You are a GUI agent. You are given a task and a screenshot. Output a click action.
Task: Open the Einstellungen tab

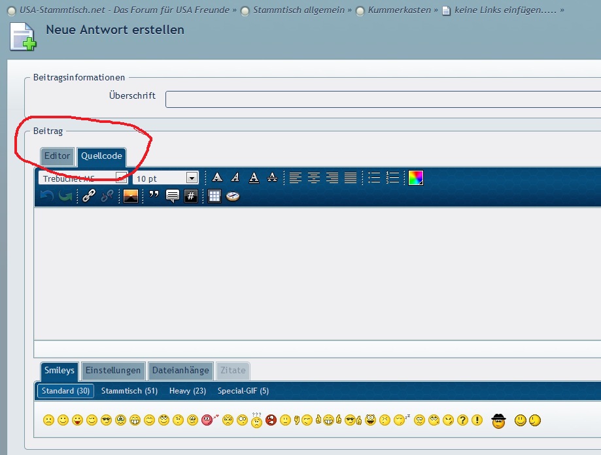(113, 371)
